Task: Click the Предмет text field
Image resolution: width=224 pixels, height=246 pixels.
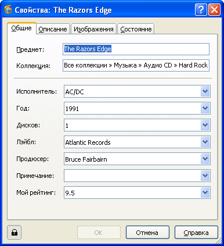Action: [x=136, y=49]
